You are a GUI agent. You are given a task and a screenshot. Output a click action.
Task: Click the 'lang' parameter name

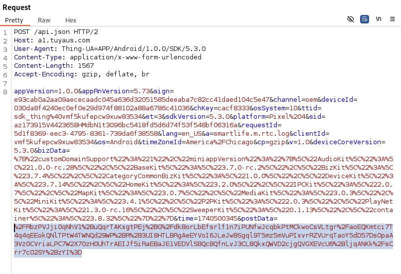(x=170, y=133)
